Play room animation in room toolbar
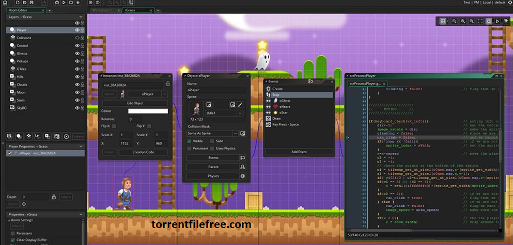The height and width of the screenshot is (245, 513). (x=498, y=21)
